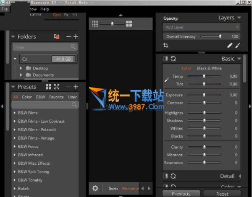Click the folder bookmark icon in Folders
This screenshot has height=197, width=252.
pos(57,37)
